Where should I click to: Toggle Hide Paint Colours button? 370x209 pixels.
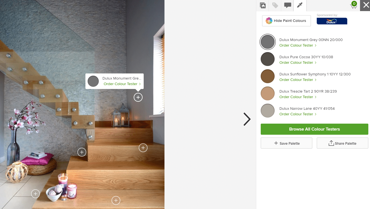[287, 21]
